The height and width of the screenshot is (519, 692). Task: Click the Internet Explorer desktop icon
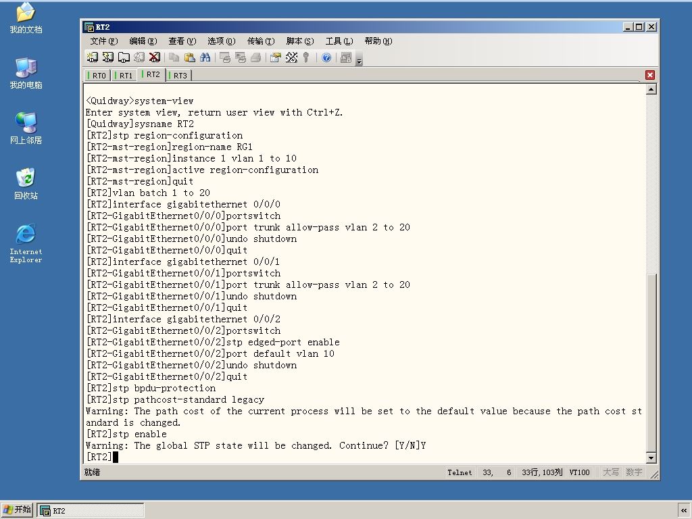26,243
